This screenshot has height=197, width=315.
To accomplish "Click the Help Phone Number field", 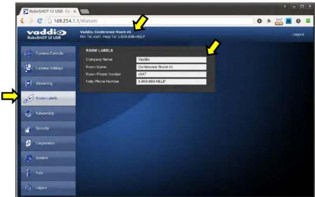I will pos(171,82).
